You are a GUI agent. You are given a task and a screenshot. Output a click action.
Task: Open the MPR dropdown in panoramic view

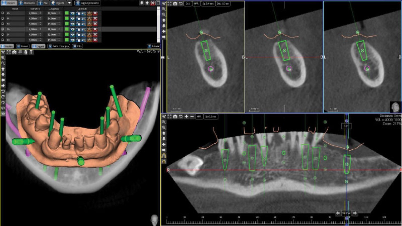tap(199, 117)
